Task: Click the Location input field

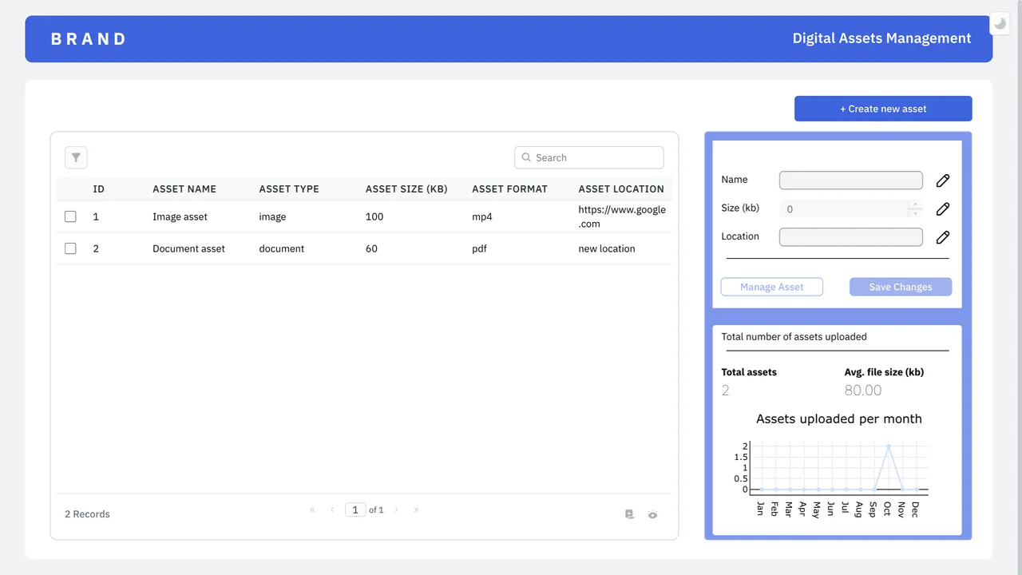Action: 851,237
